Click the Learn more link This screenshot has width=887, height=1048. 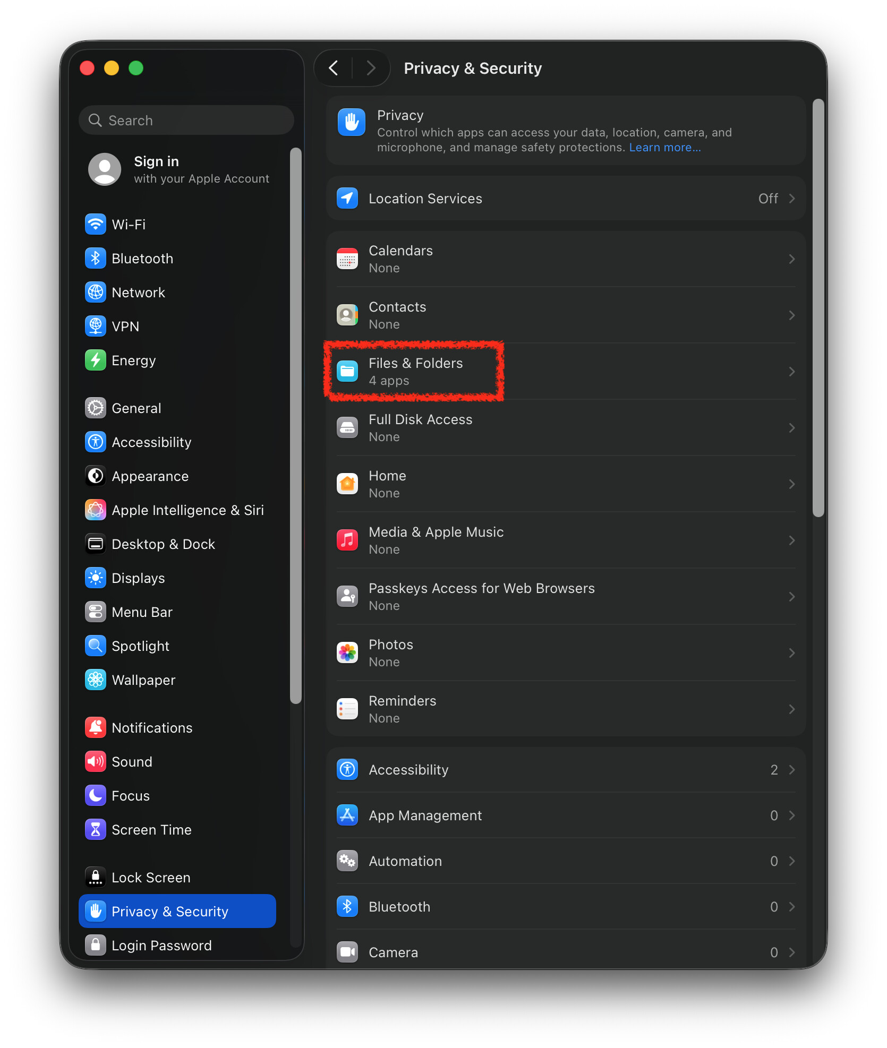tap(664, 147)
